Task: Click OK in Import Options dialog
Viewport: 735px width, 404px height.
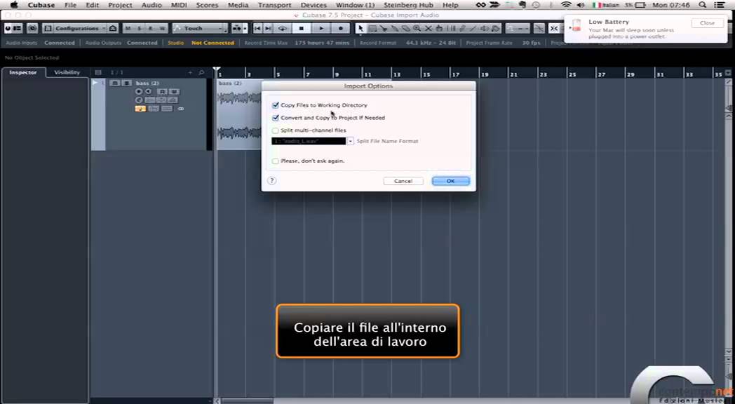Action: [x=450, y=181]
